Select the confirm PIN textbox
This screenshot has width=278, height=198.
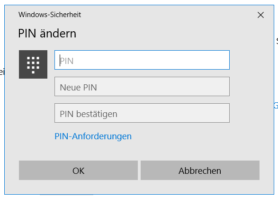coord(142,113)
